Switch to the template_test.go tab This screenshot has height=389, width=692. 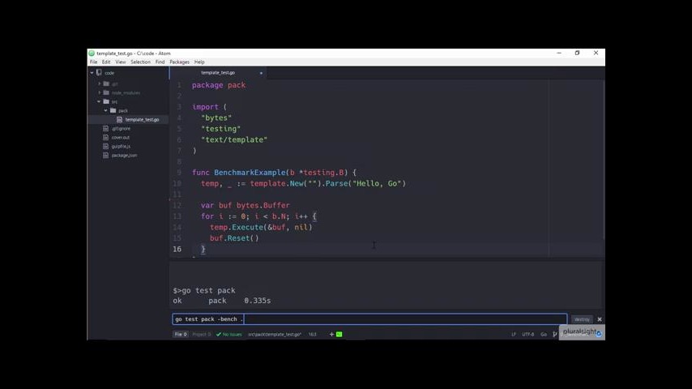click(x=218, y=73)
